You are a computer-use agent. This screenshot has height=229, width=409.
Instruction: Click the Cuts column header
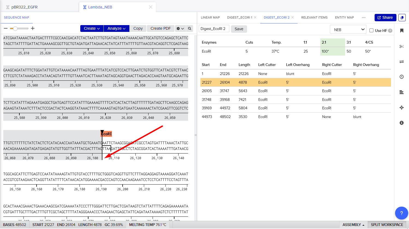point(249,42)
